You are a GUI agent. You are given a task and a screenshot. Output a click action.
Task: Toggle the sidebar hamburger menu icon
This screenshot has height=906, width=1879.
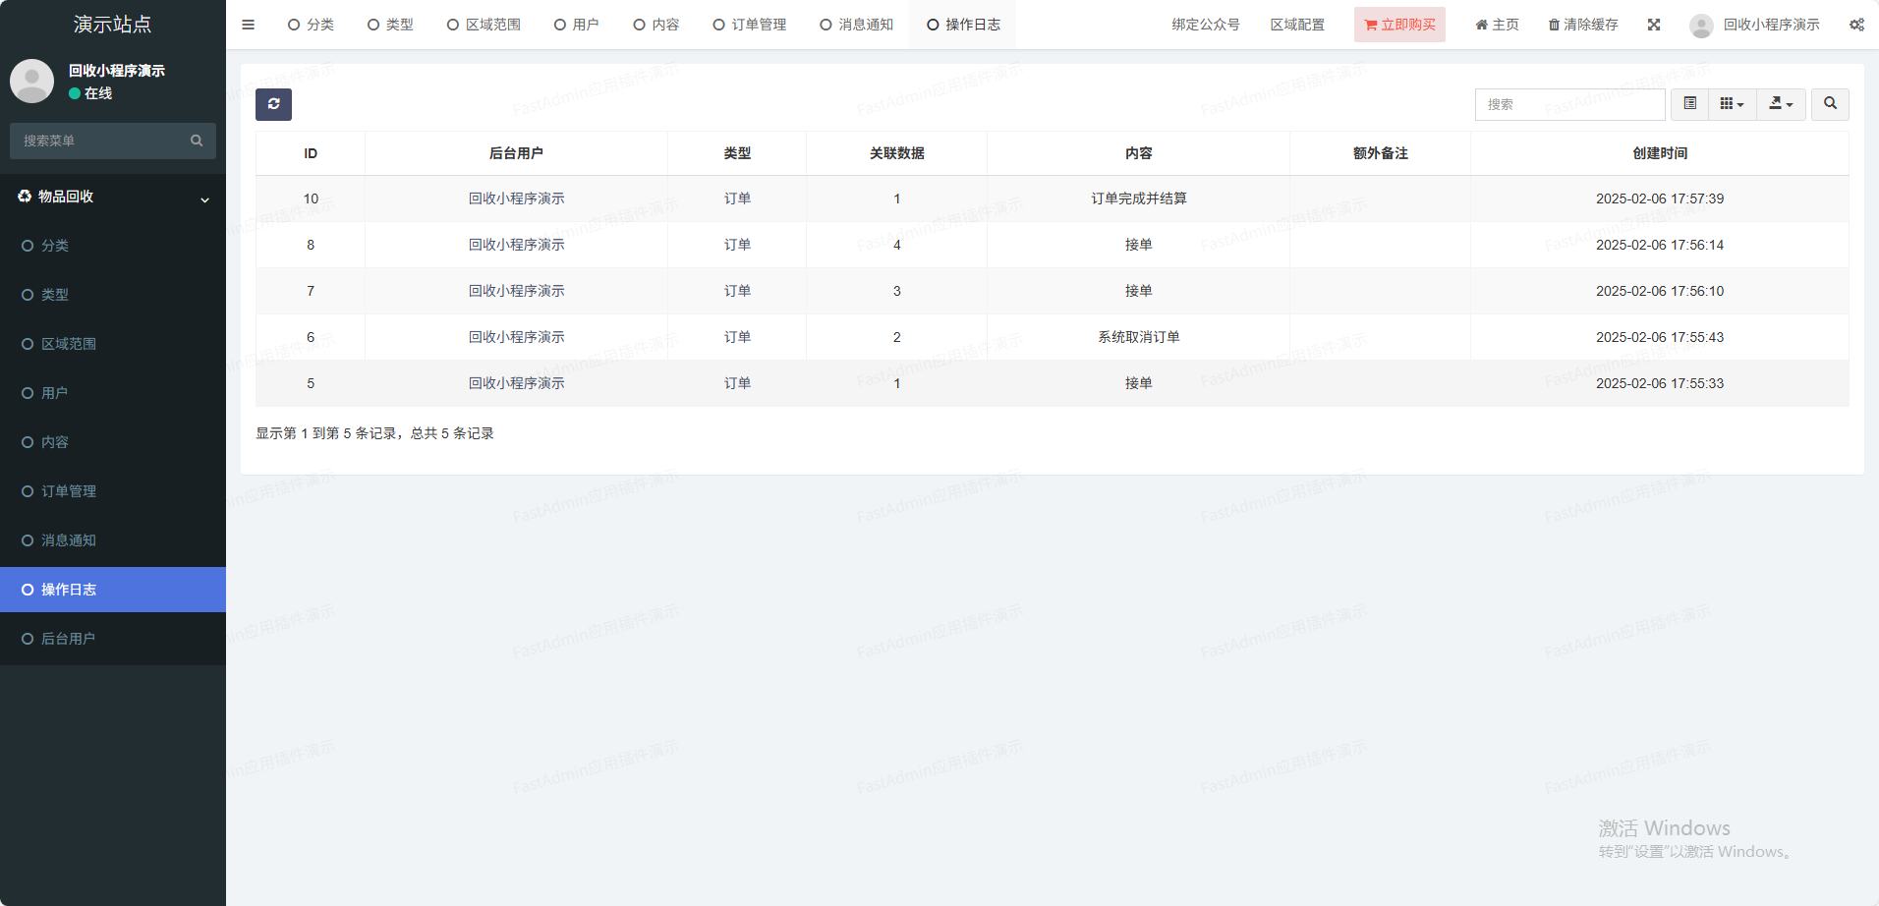click(x=248, y=25)
